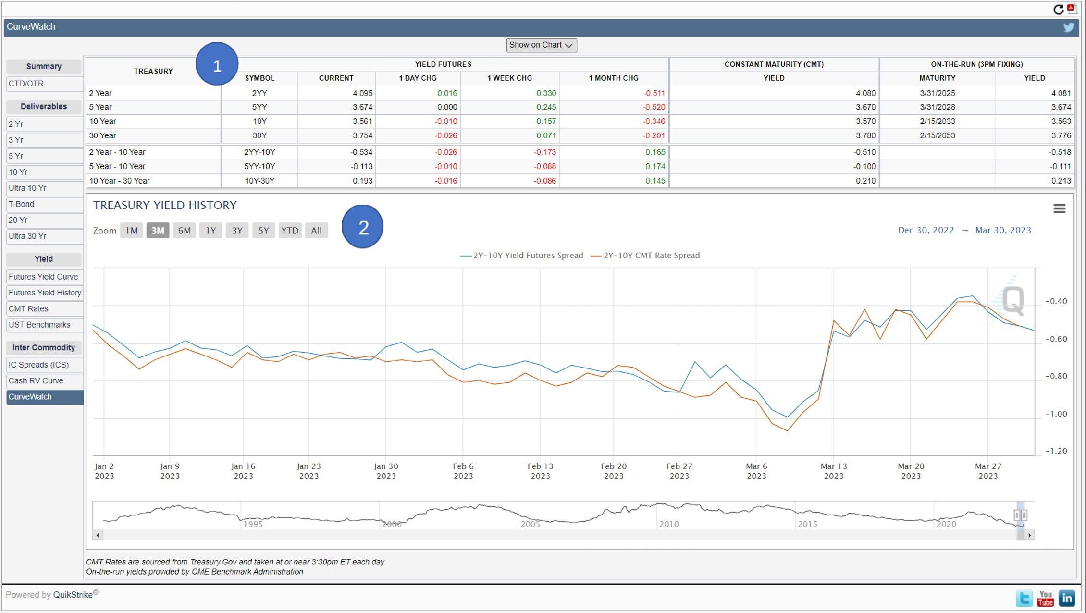Viewport: 1086px width, 613px height.
Task: Click the Mar 30, 2023 end date
Action: (x=1003, y=230)
